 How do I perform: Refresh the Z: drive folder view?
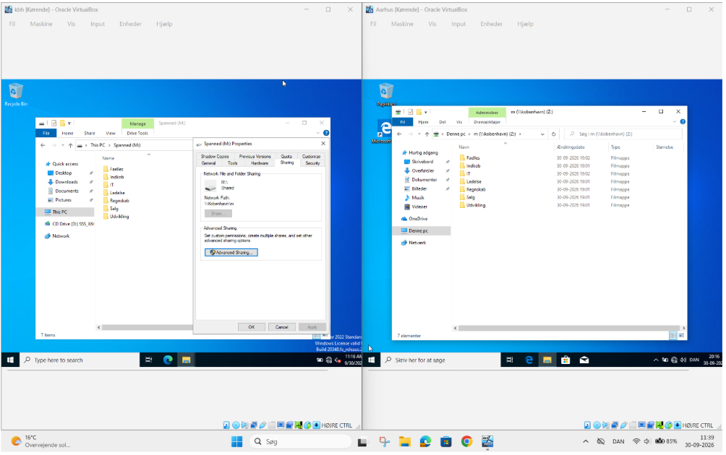click(554, 134)
